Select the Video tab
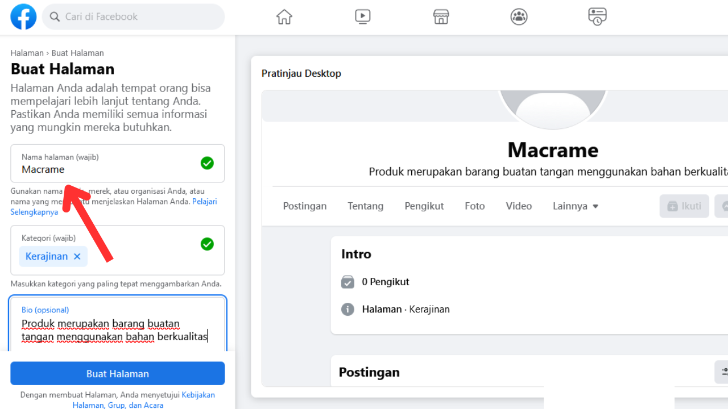728x409 pixels. pyautogui.click(x=519, y=206)
